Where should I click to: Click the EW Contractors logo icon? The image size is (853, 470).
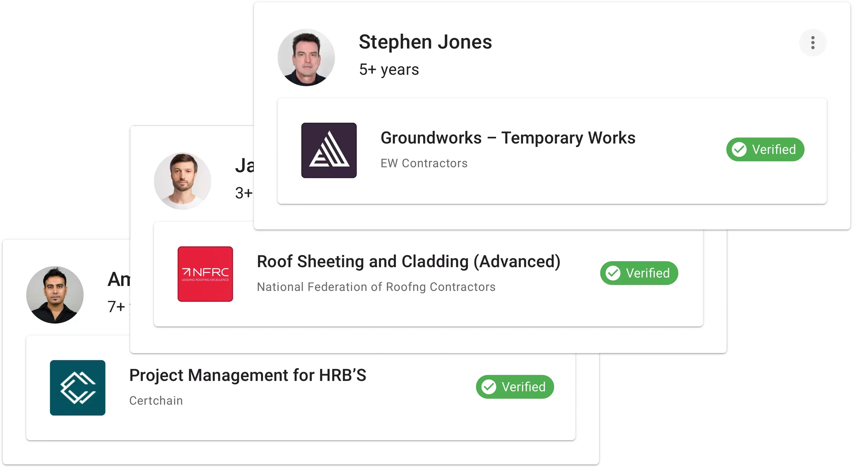click(328, 150)
